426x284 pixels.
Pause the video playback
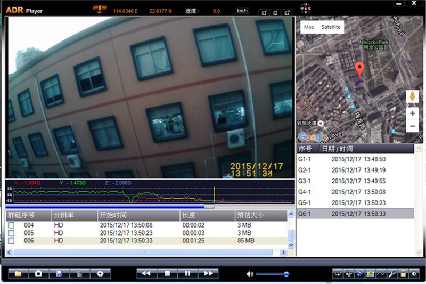click(x=187, y=274)
